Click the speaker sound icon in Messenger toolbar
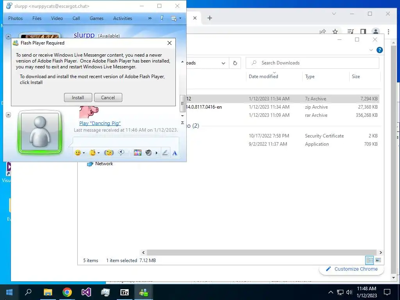 coord(148,153)
